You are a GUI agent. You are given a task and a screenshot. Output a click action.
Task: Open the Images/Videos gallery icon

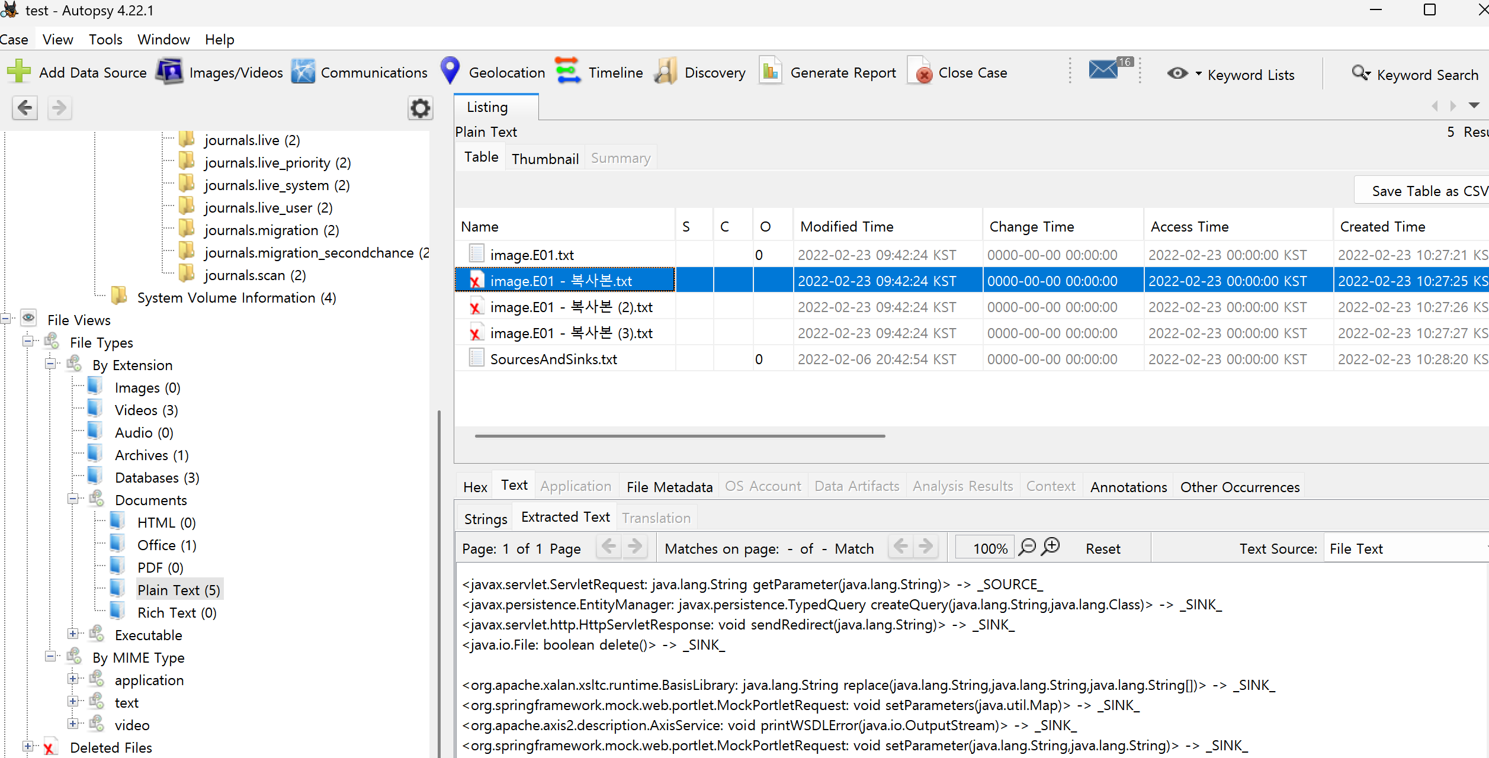(169, 72)
